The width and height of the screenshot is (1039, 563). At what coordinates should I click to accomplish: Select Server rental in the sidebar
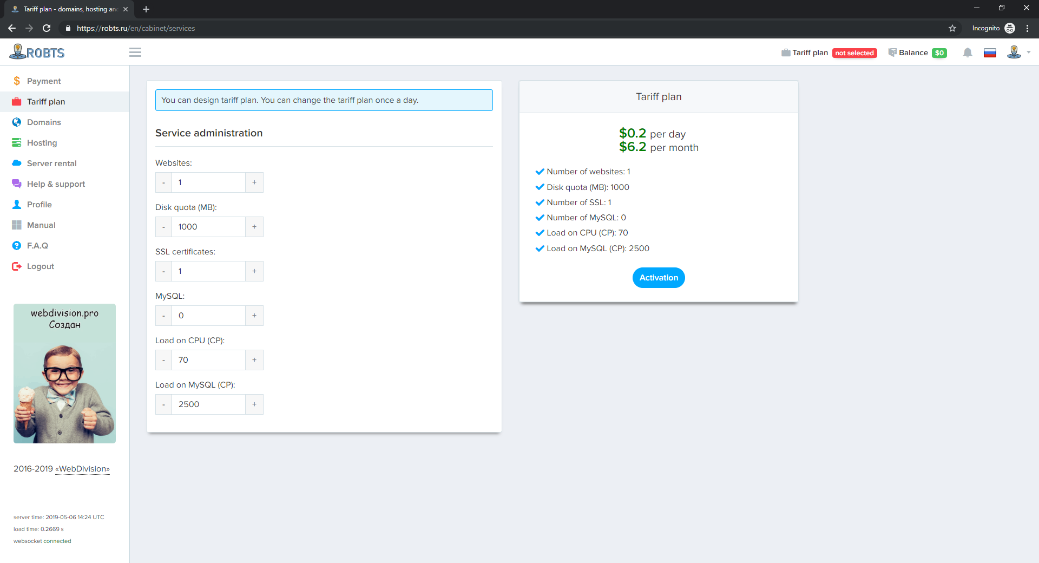tap(51, 163)
